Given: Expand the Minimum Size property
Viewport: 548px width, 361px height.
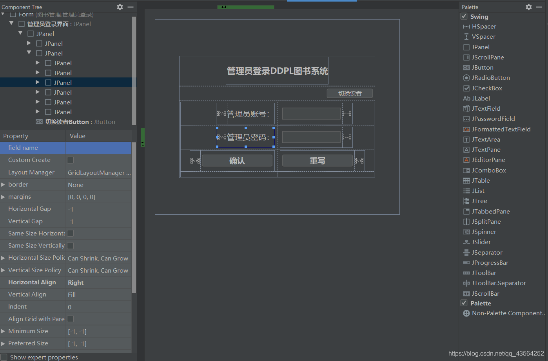Looking at the screenshot, I should [x=3, y=331].
